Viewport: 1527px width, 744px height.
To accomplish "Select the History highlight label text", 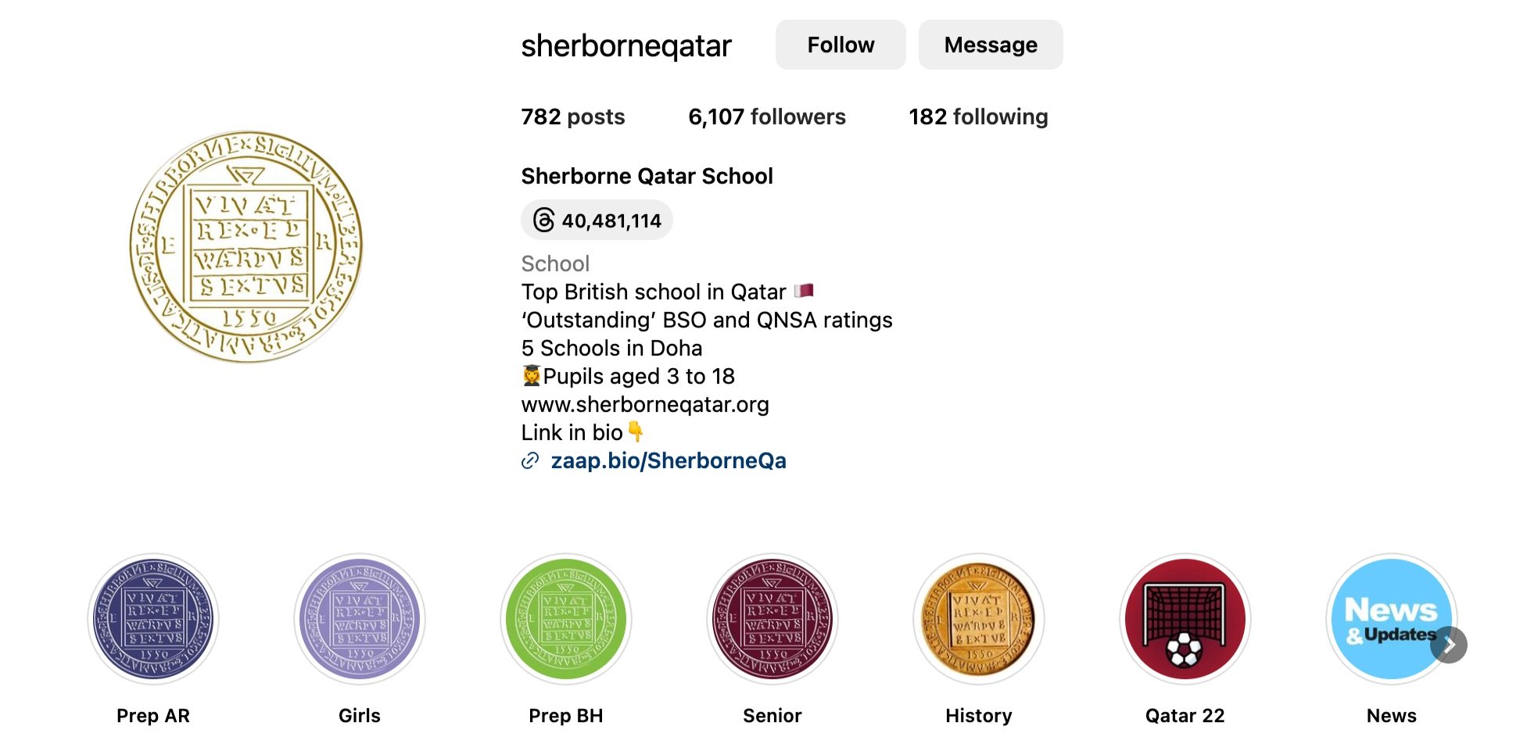I will click(979, 716).
